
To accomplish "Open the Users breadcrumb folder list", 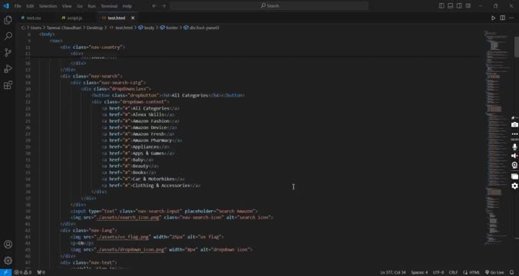I will click(36, 28).
